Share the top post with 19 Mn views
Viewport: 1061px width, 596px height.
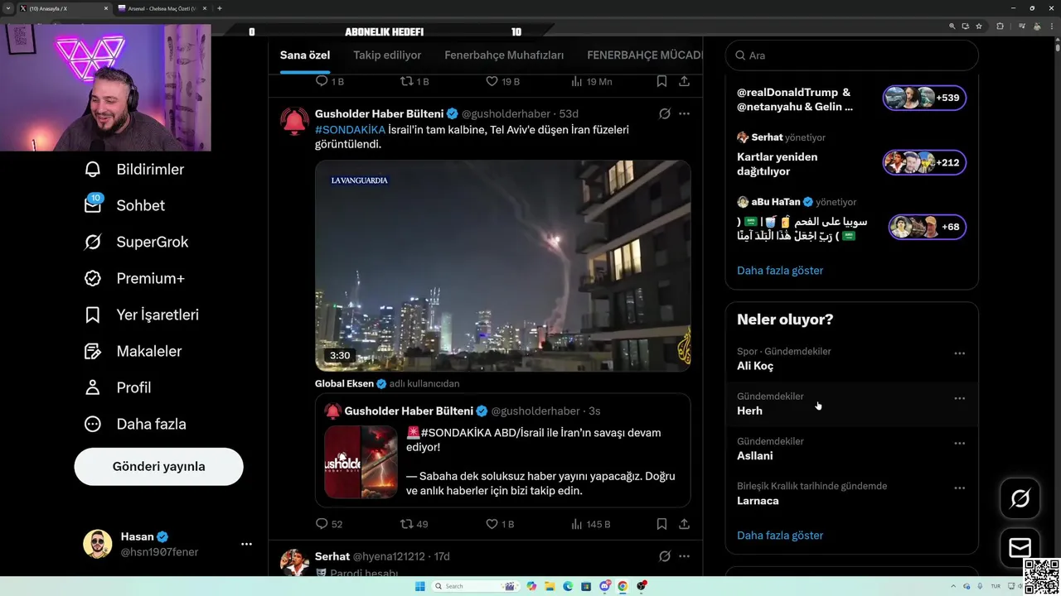point(685,81)
